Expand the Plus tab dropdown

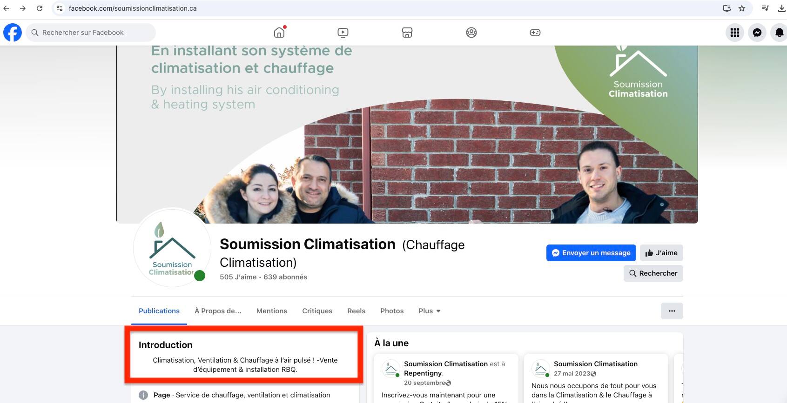429,311
